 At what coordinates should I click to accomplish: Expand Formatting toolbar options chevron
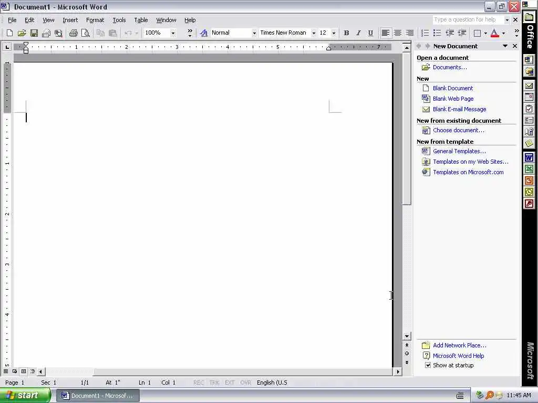click(x=516, y=33)
